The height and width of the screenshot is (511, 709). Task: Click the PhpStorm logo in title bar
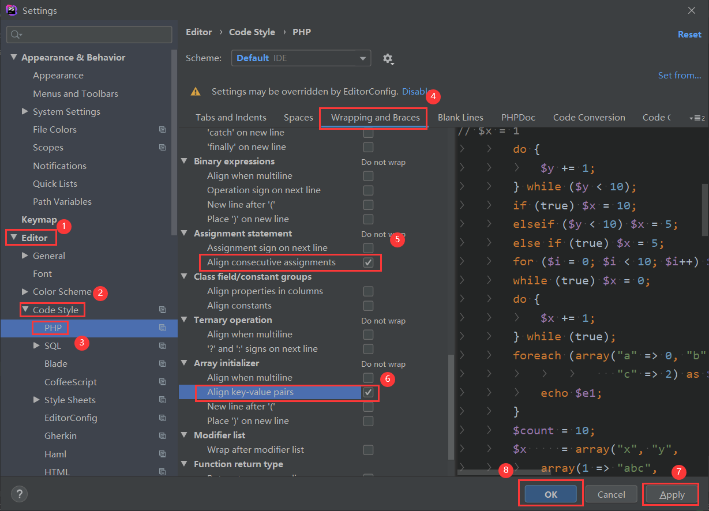click(x=10, y=10)
